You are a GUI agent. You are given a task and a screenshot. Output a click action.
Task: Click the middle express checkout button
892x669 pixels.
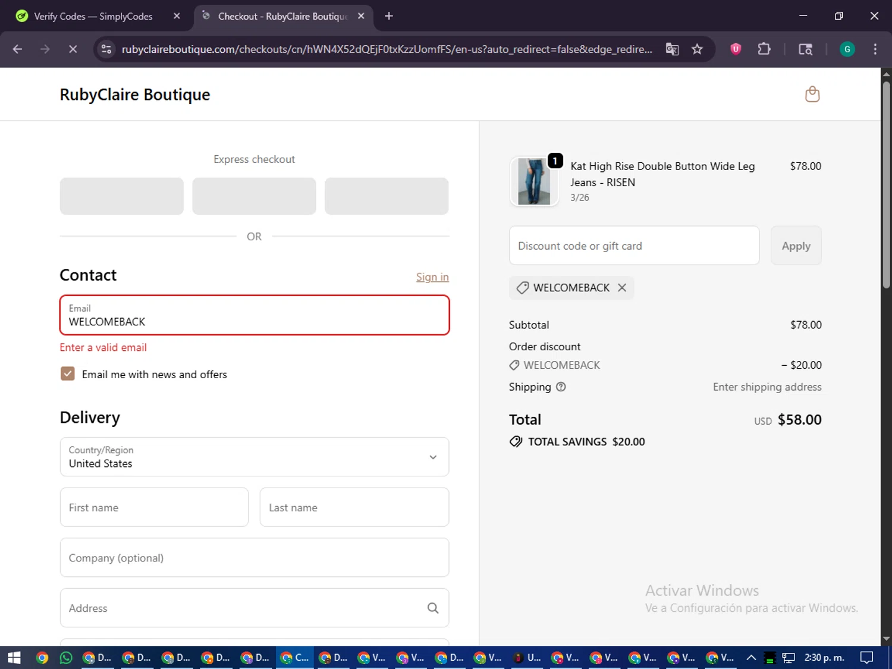pyautogui.click(x=254, y=196)
